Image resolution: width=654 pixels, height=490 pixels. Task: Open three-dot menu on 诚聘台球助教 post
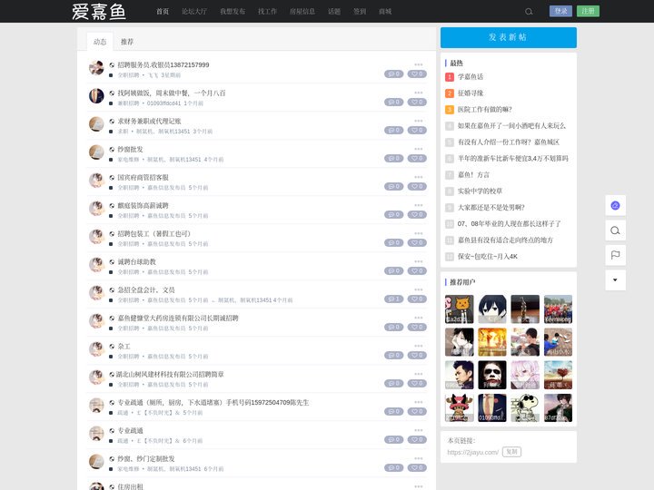[419, 261]
